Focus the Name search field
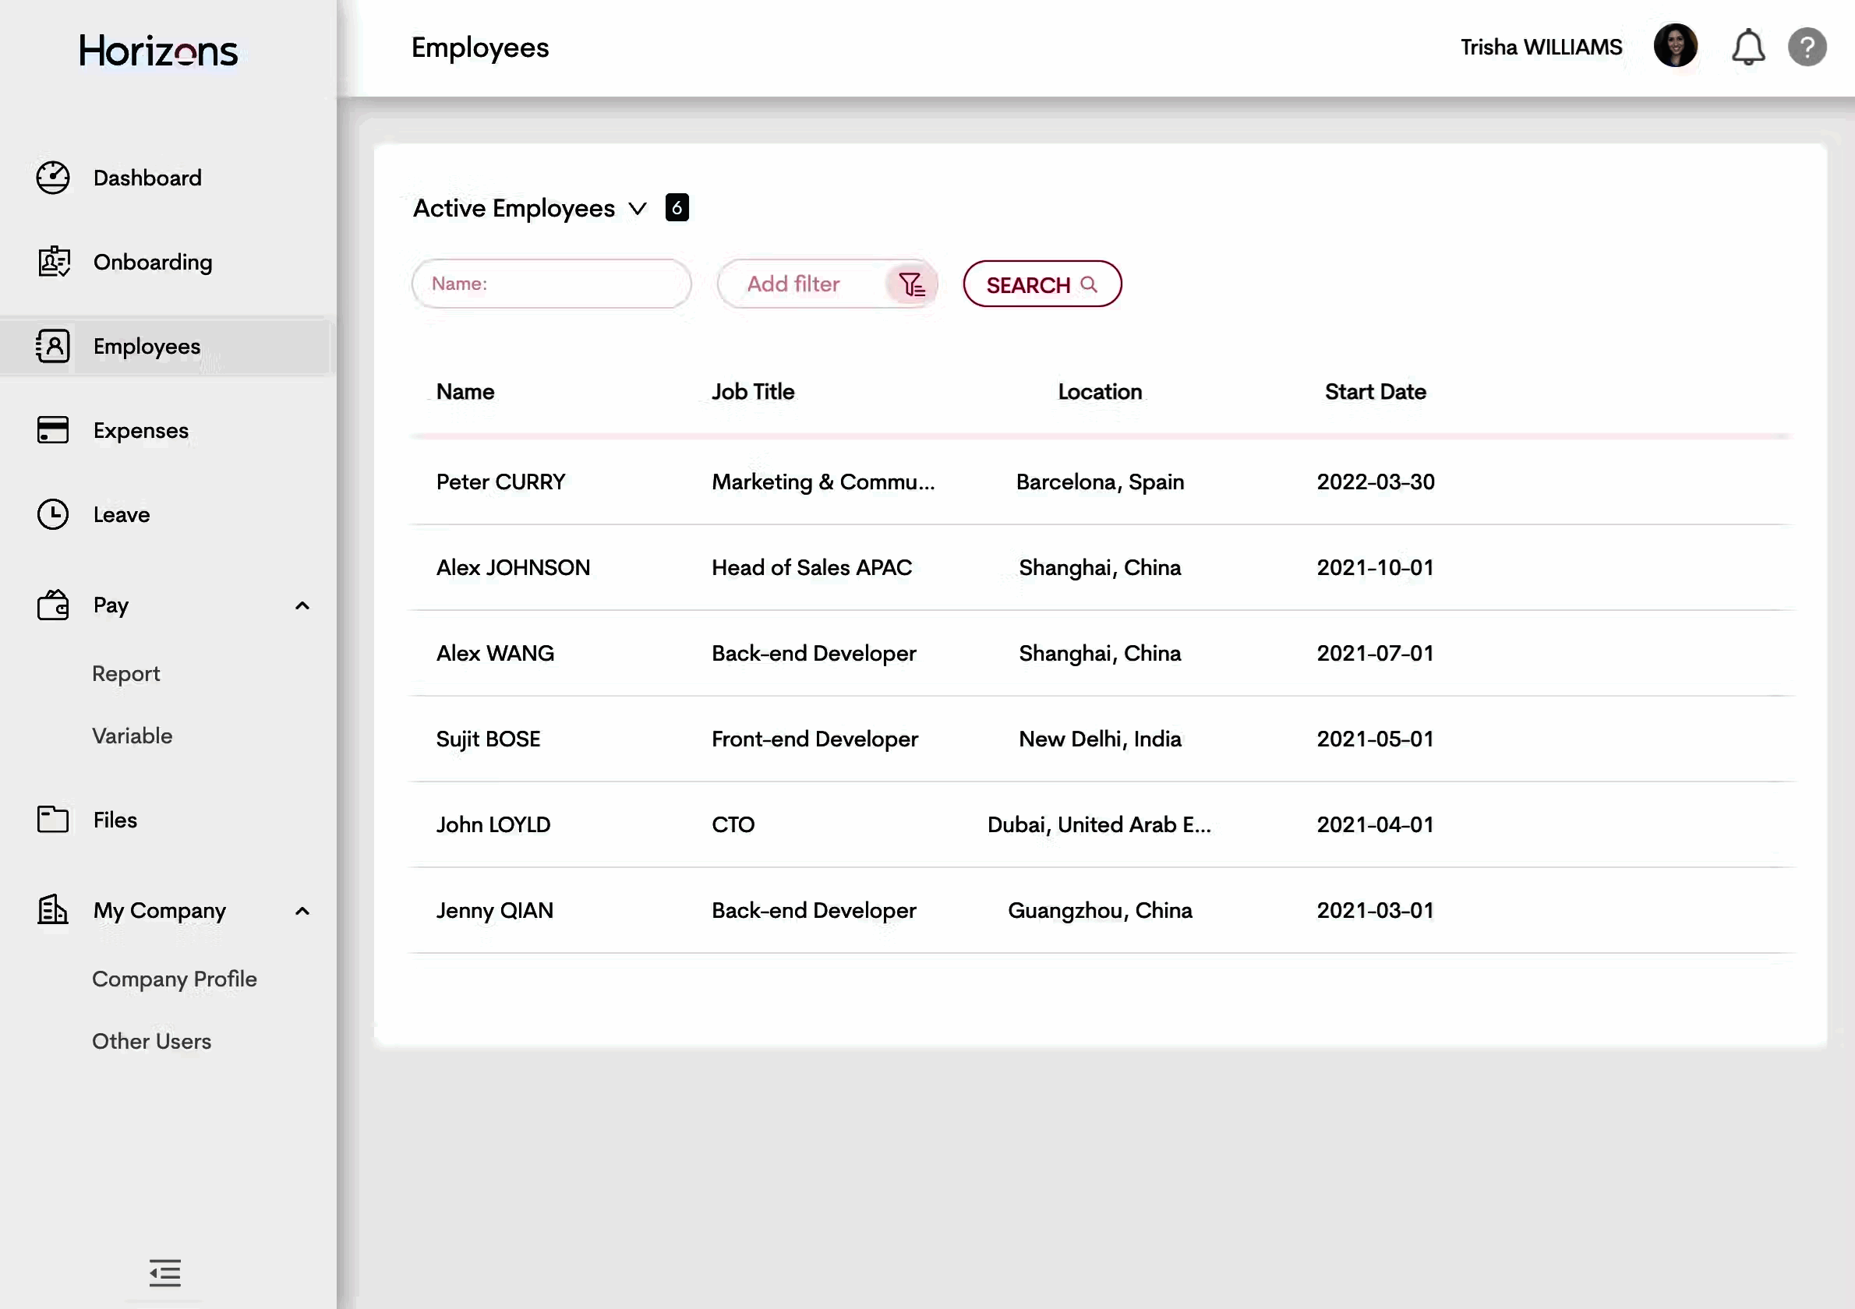Screen dimensions: 1855x1309 click(552, 284)
